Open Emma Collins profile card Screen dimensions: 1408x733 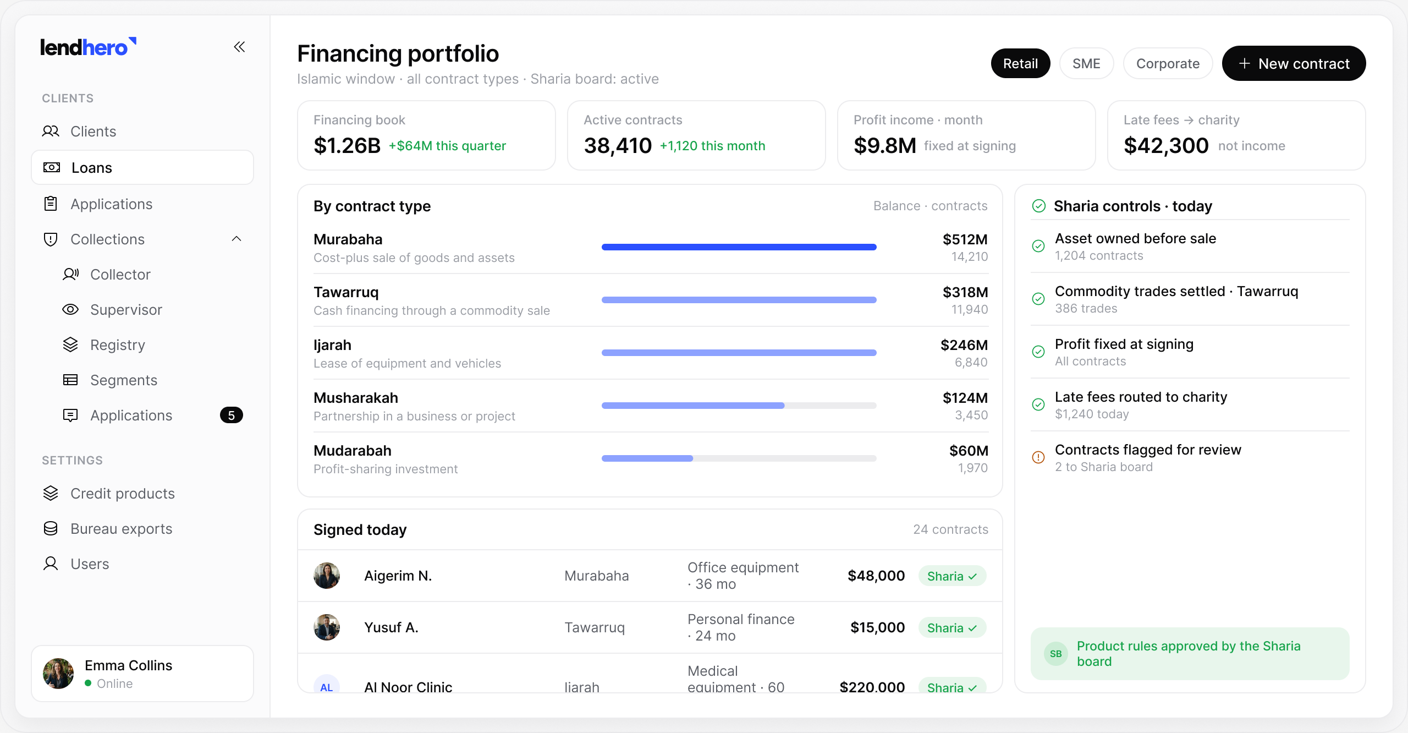point(142,674)
